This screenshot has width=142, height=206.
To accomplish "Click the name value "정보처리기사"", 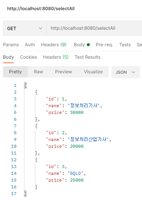I will (83, 106).
